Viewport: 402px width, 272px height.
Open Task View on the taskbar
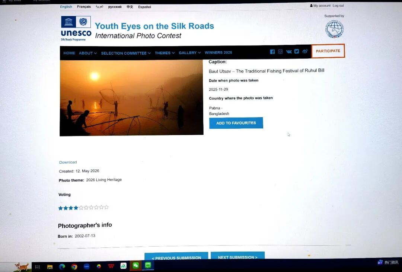(38, 267)
